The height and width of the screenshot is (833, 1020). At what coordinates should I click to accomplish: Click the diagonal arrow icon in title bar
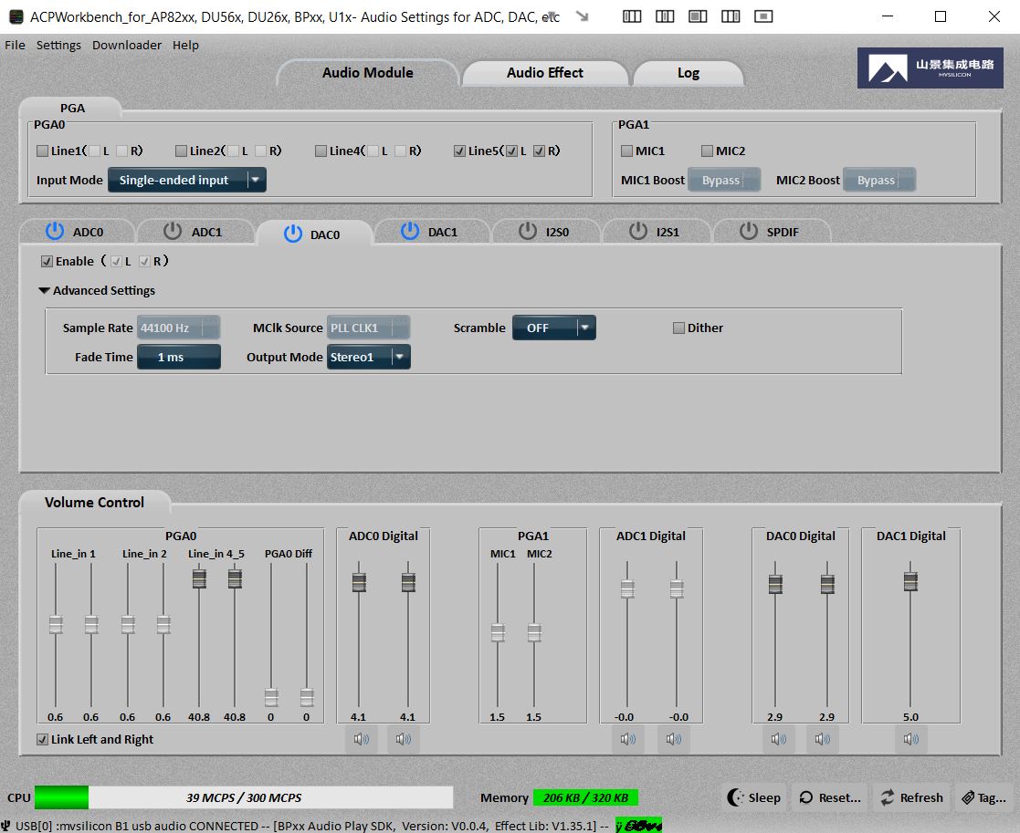(x=583, y=16)
